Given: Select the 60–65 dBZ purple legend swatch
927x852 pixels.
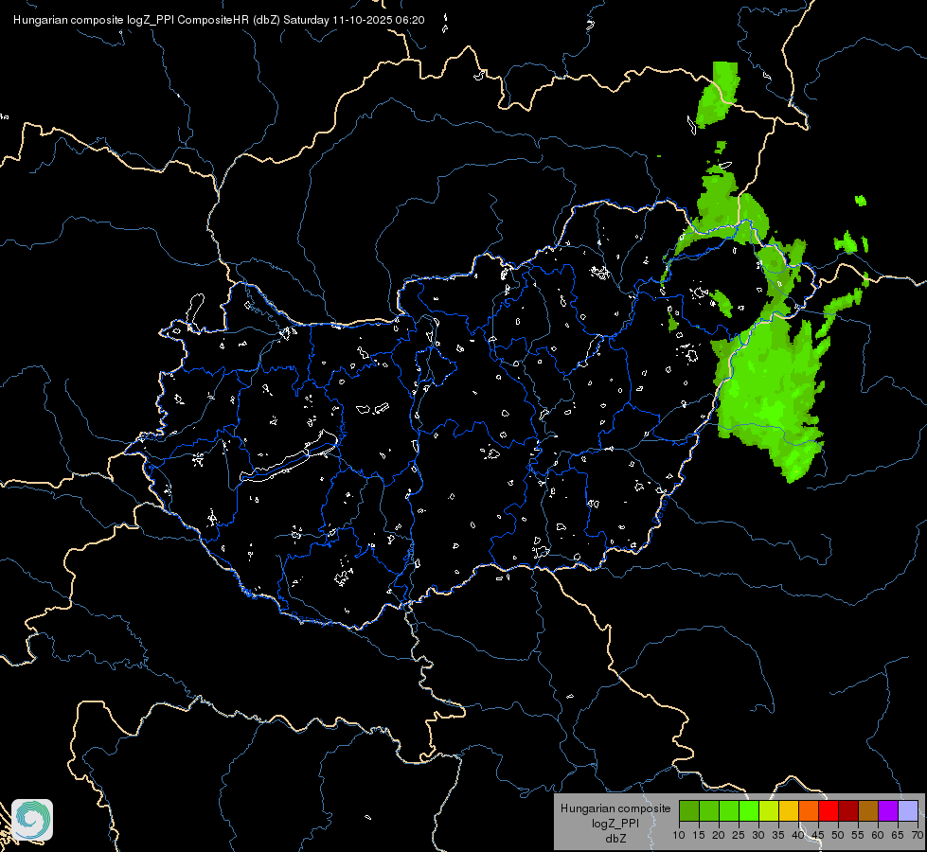Looking at the screenshot, I should coord(888,810).
